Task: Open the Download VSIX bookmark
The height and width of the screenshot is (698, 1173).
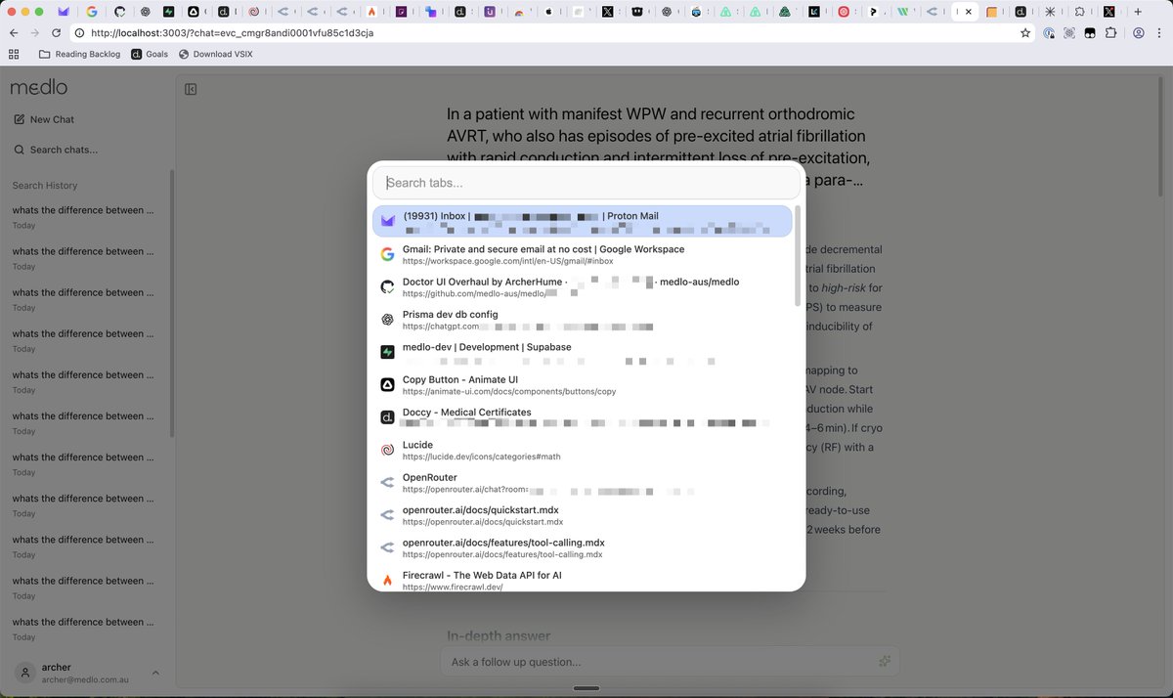Action: pos(215,54)
